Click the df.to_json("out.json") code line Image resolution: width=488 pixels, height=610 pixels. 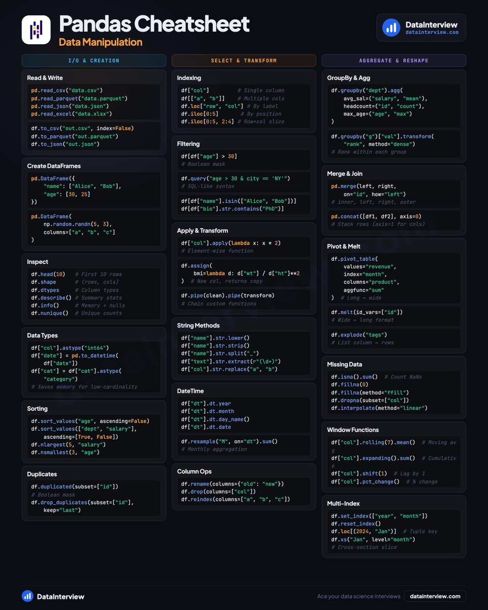click(x=65, y=144)
